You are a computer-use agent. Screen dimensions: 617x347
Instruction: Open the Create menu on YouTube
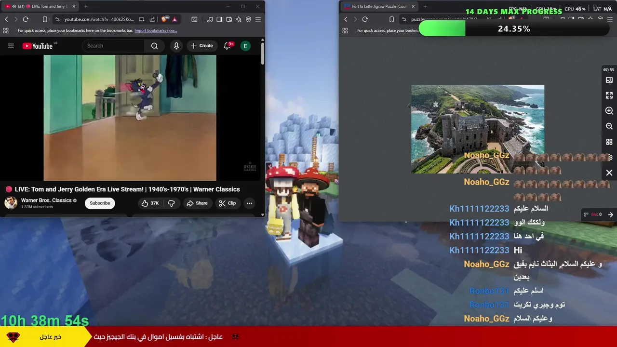(x=201, y=46)
